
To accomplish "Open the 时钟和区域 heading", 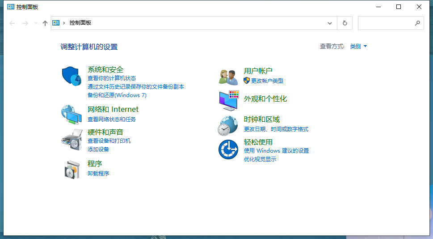I will coord(262,119).
